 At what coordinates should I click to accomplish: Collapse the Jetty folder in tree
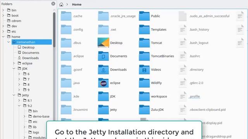pos(14,95)
